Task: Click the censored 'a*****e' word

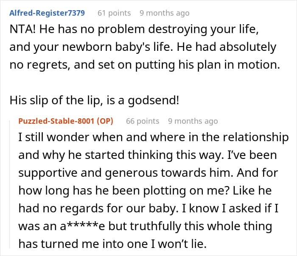Action: tap(82, 226)
